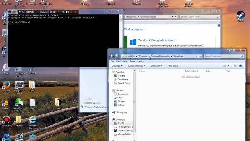Select HP_RECOVERY drive in tree
The image size is (250, 141).
pyautogui.click(x=124, y=127)
